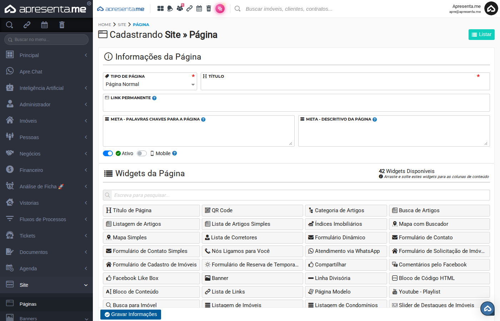Click the sidebar link chain icon
500x321 pixels.
pos(27,25)
